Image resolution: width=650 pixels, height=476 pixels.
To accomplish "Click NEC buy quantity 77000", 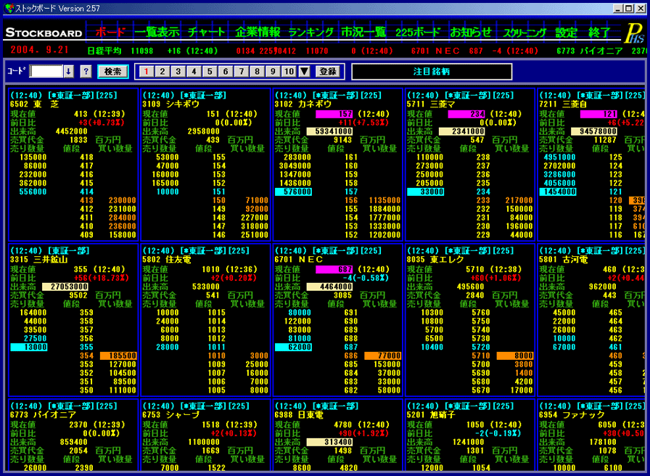I will pos(382,356).
